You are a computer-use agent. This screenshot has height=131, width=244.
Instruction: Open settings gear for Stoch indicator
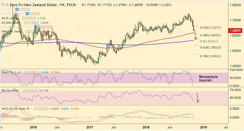30,72
